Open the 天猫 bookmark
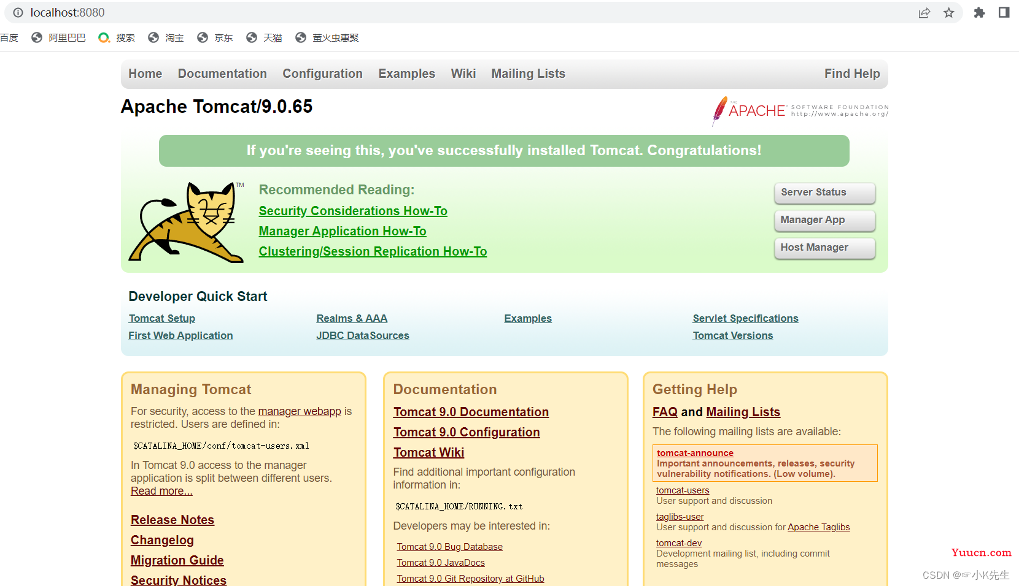1019x586 pixels. 264,37
